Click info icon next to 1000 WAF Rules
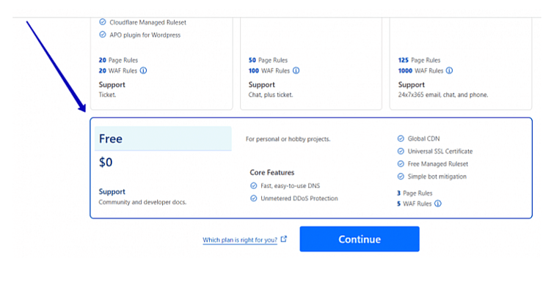Viewport: 551px width, 287px height. pyautogui.click(x=450, y=70)
